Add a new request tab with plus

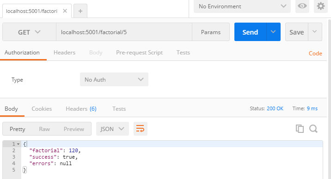pyautogui.click(x=80, y=11)
